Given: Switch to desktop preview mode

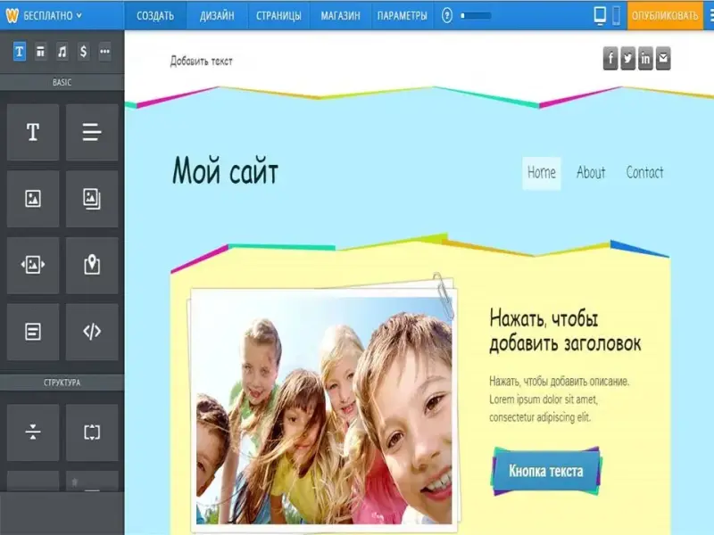Looking at the screenshot, I should (x=600, y=15).
